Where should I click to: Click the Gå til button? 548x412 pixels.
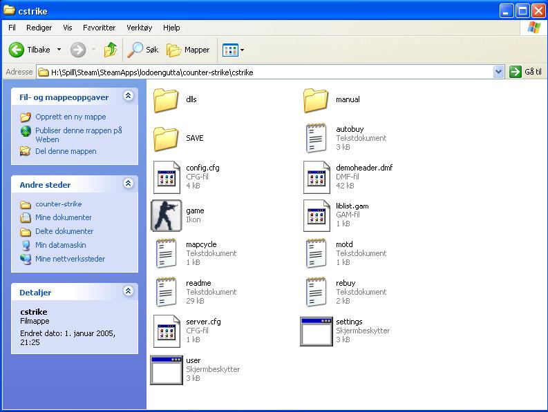pyautogui.click(x=526, y=72)
